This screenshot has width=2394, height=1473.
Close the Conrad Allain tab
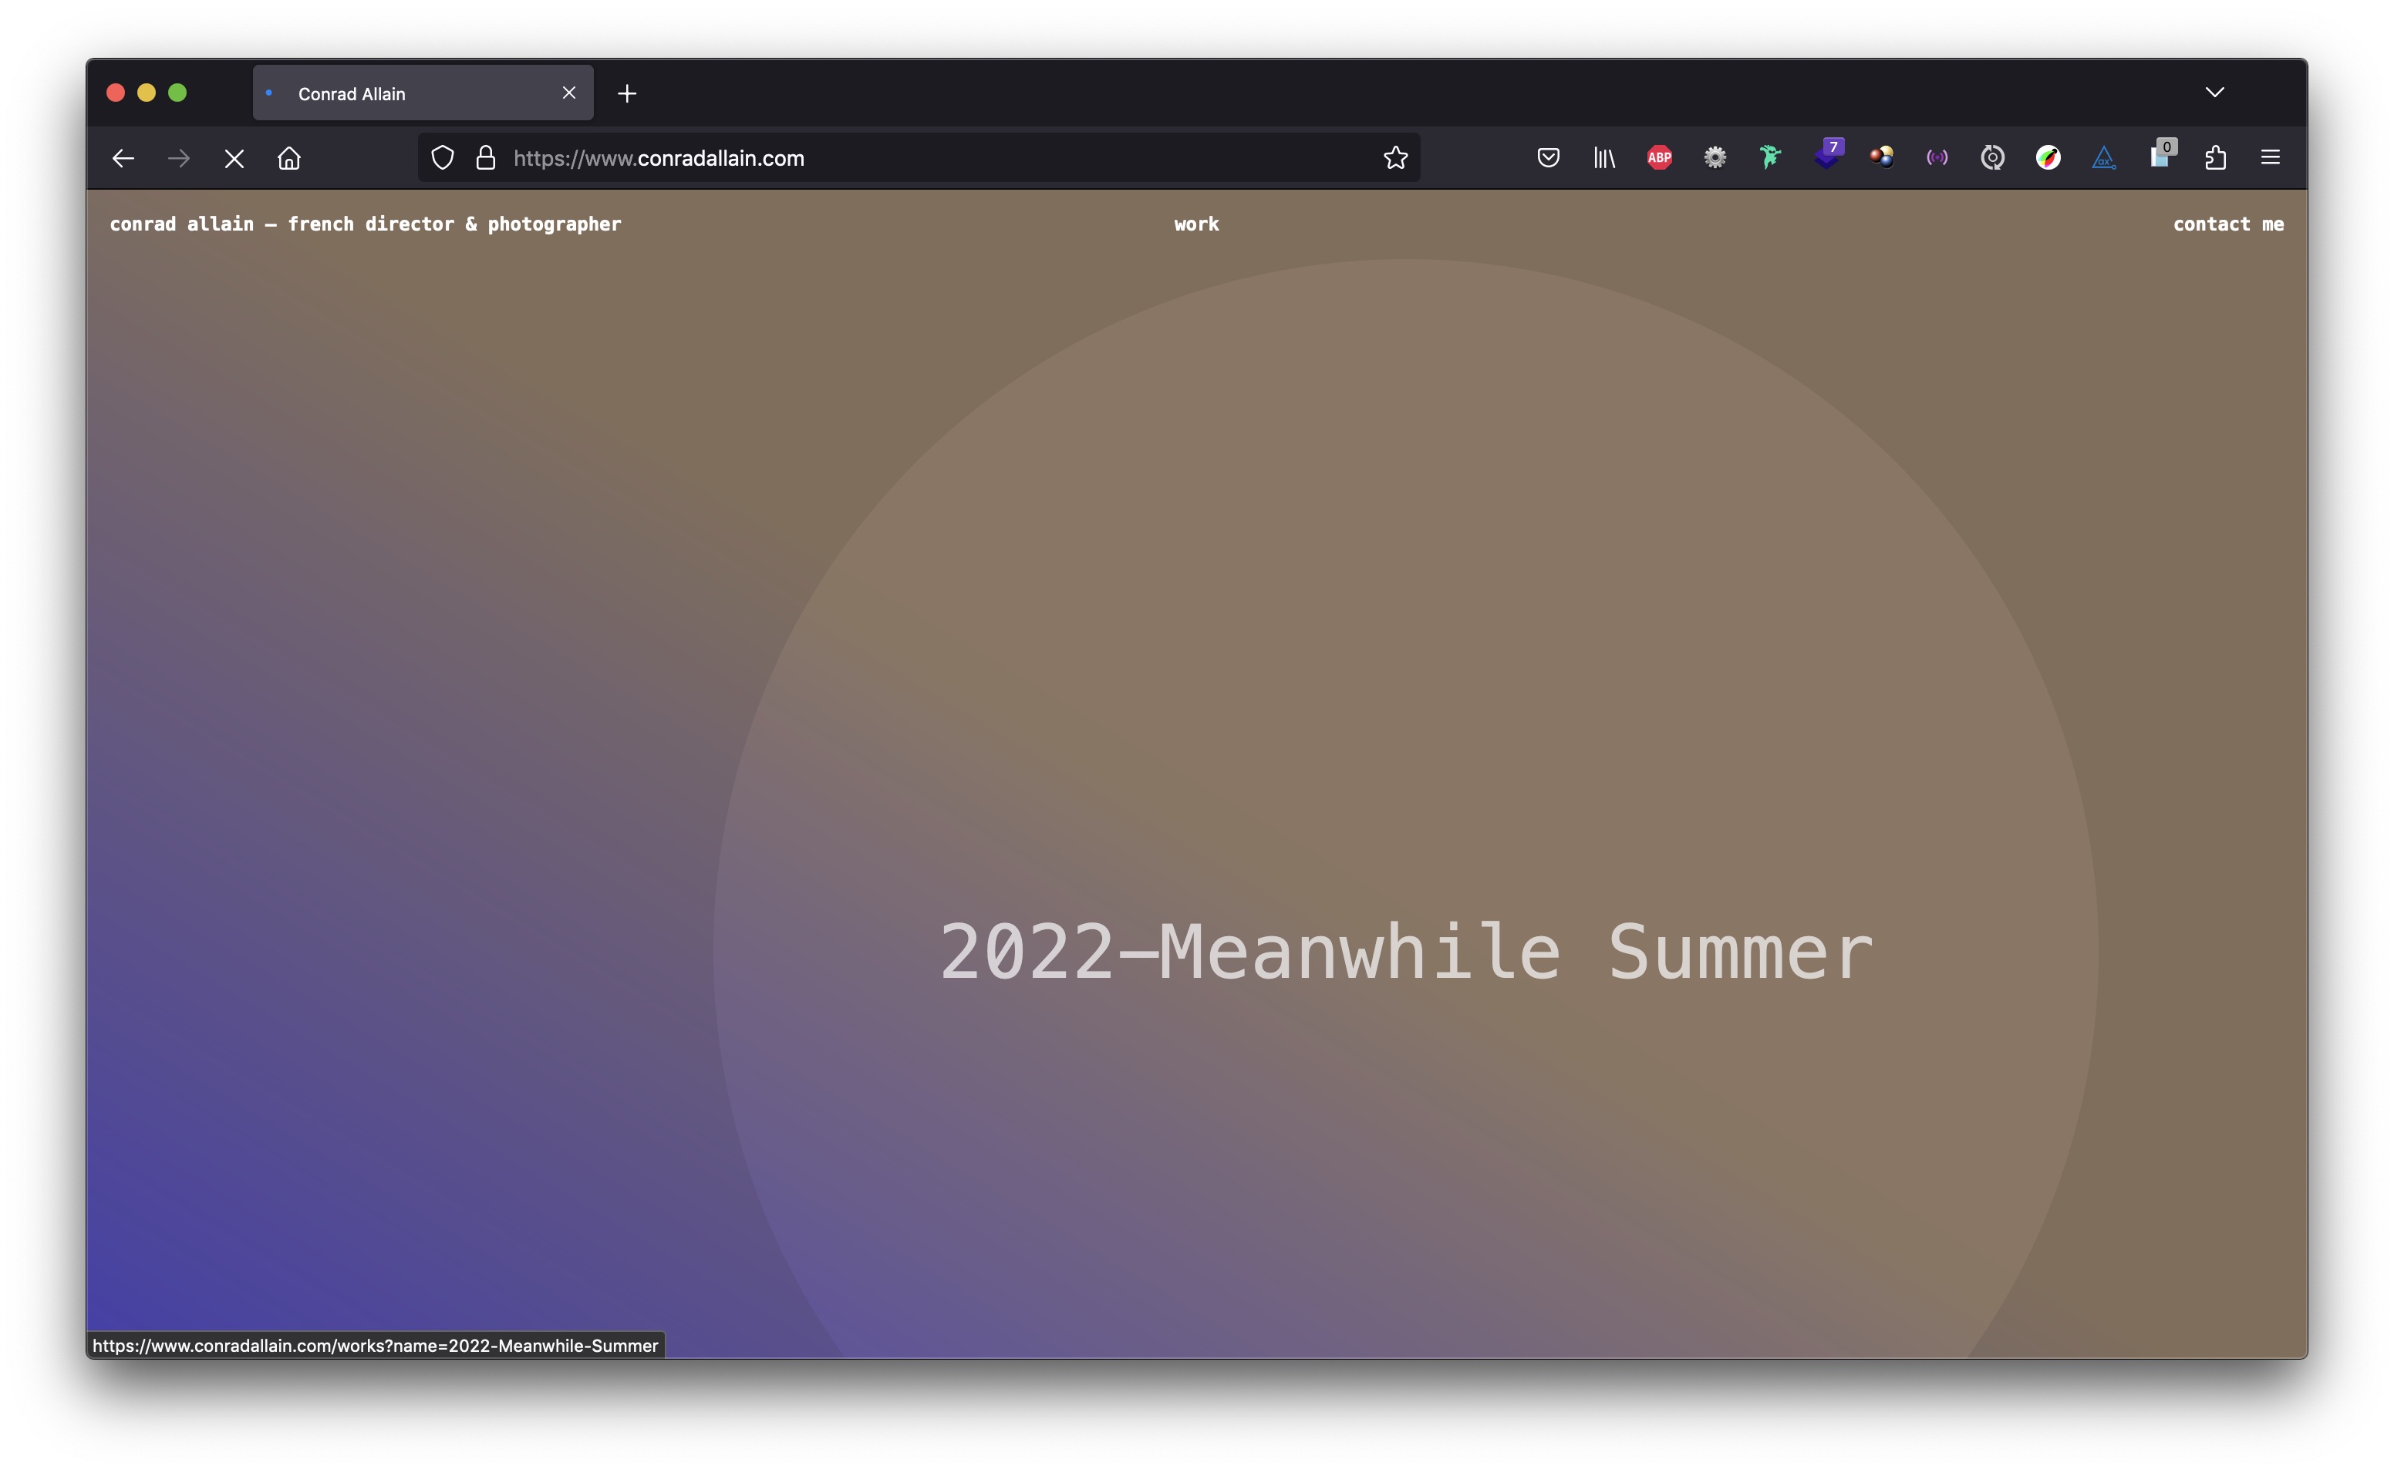[568, 93]
